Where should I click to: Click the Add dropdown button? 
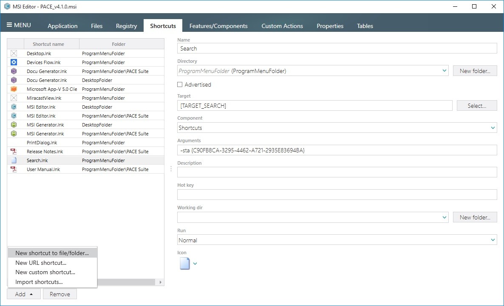tap(24, 294)
